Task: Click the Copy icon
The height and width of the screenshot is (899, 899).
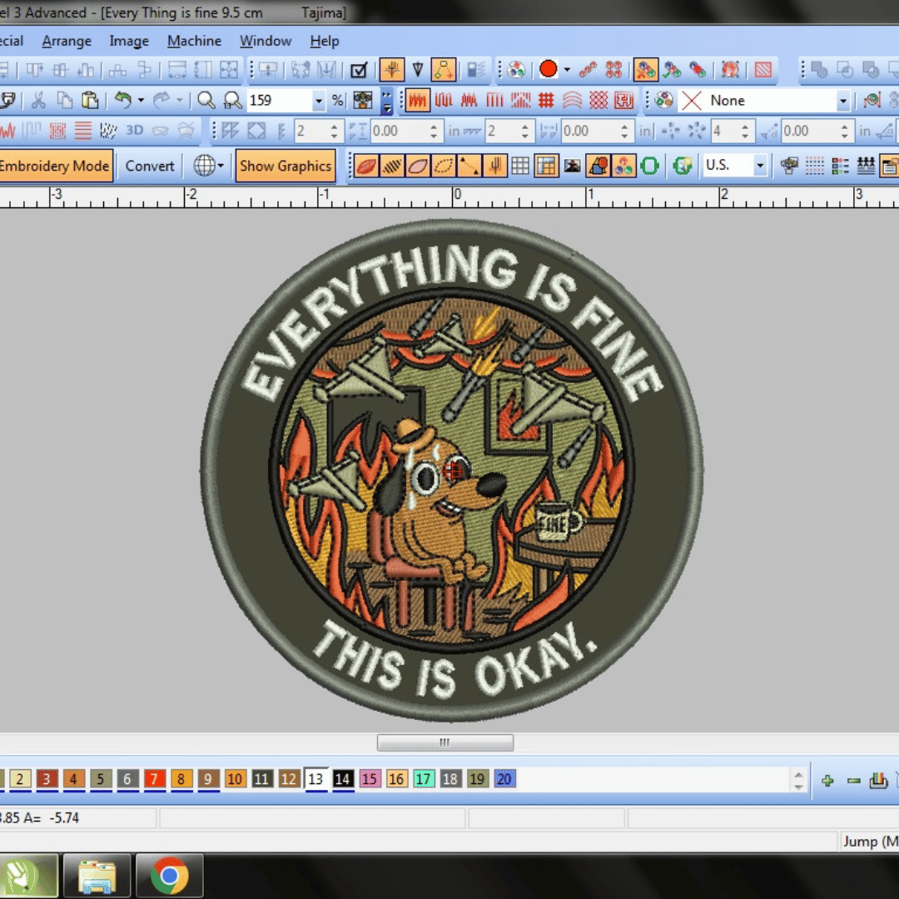Action: 64,101
